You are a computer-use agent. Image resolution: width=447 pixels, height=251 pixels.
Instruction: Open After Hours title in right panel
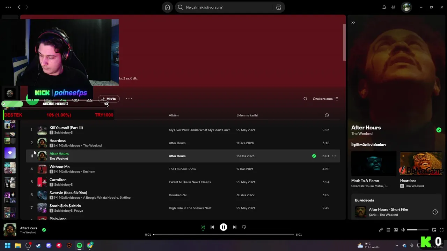(366, 128)
